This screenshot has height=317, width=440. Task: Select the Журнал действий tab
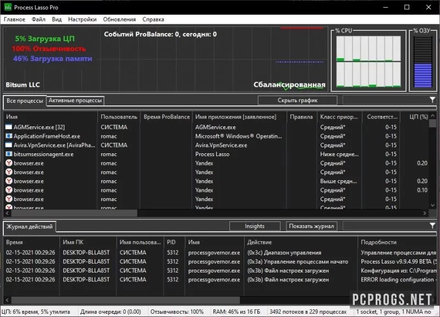tap(30, 226)
